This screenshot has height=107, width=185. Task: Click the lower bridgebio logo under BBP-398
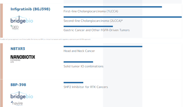click(22, 95)
